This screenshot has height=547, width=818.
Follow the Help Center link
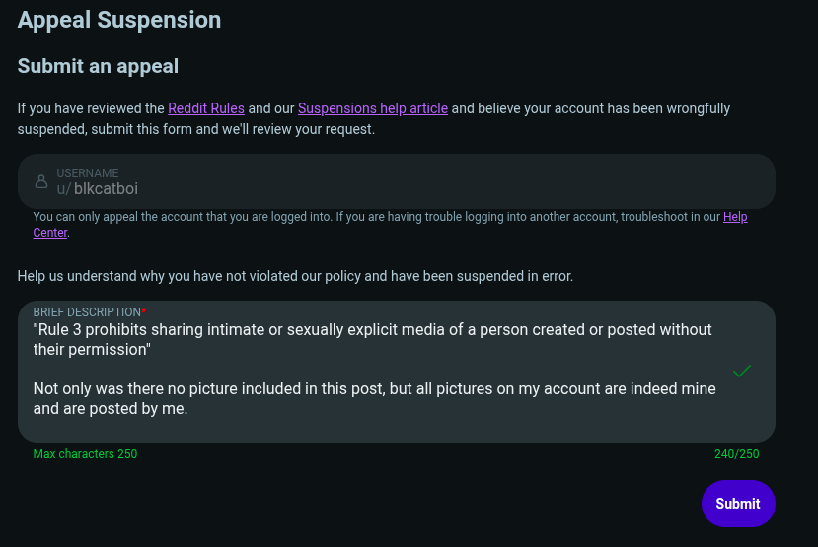point(735,217)
